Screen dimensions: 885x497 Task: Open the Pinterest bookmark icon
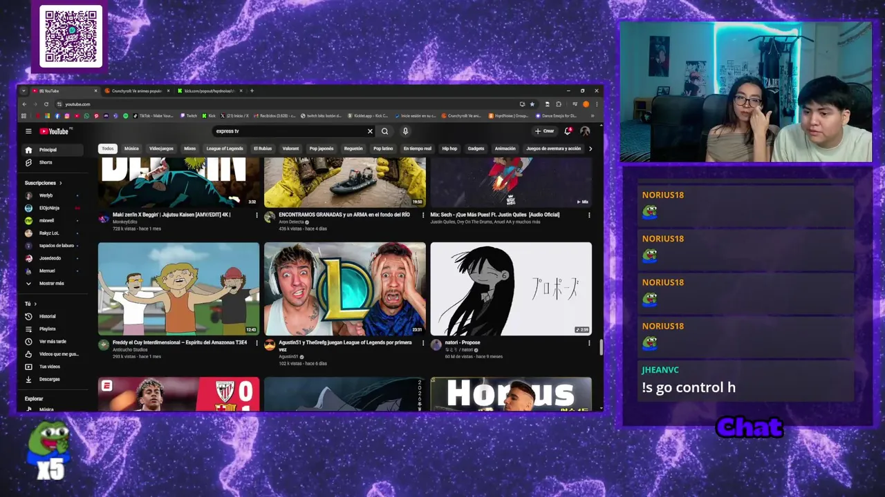pos(96,116)
